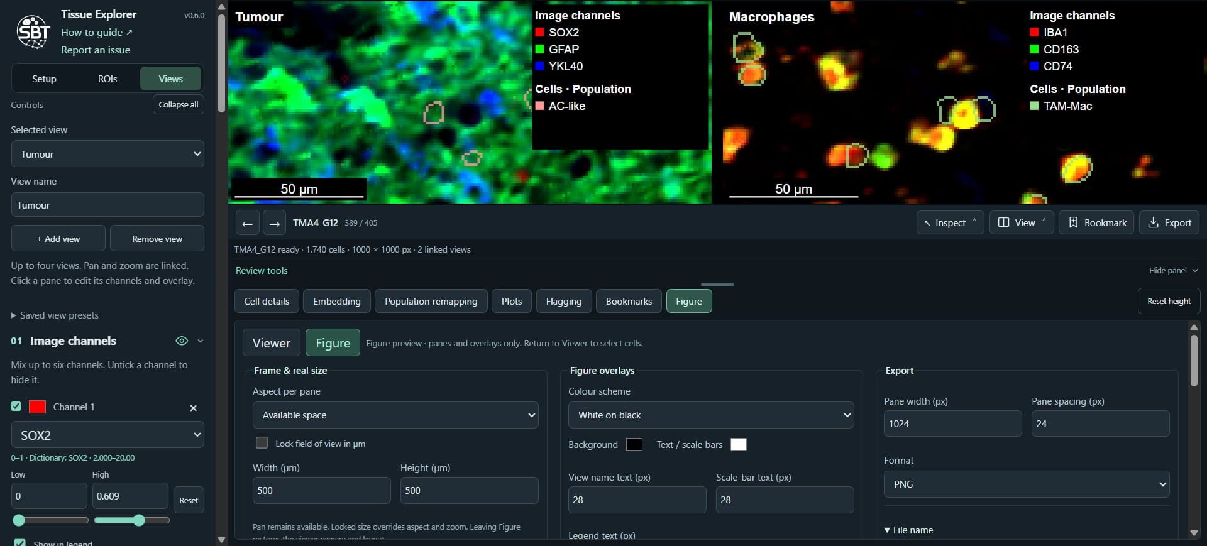Open the Inspect tool menu
Viewport: 1207px width, 546px height.
coord(950,222)
